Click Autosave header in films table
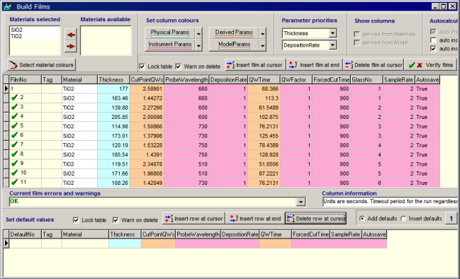460x279 pixels. (427, 80)
